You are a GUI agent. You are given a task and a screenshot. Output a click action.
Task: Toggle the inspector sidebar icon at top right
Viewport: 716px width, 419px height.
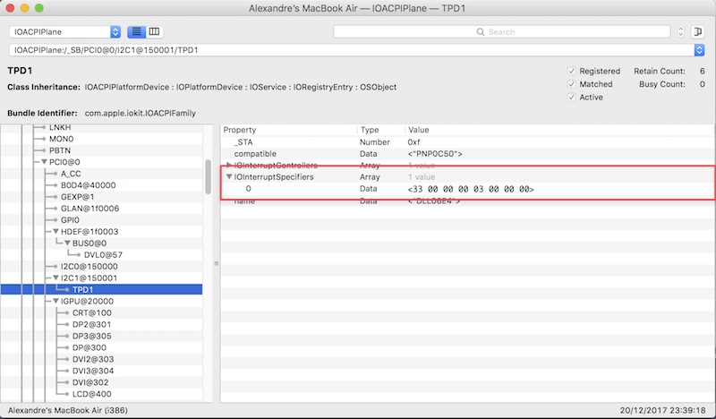(x=697, y=31)
